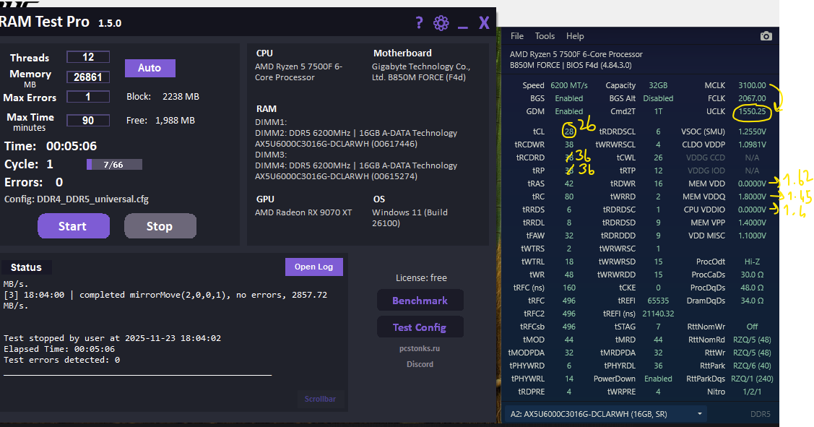
Task: Edit the Threads input field
Action: (87, 57)
